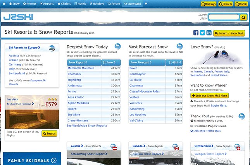Click the yellow Hotels search button

tap(241, 4)
